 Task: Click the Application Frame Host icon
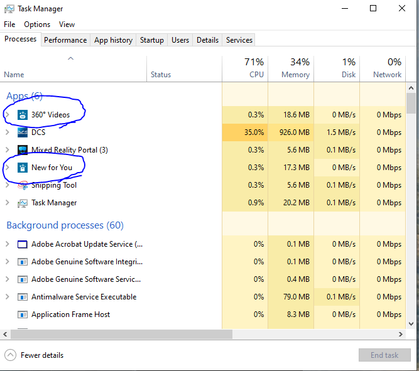[x=23, y=315]
